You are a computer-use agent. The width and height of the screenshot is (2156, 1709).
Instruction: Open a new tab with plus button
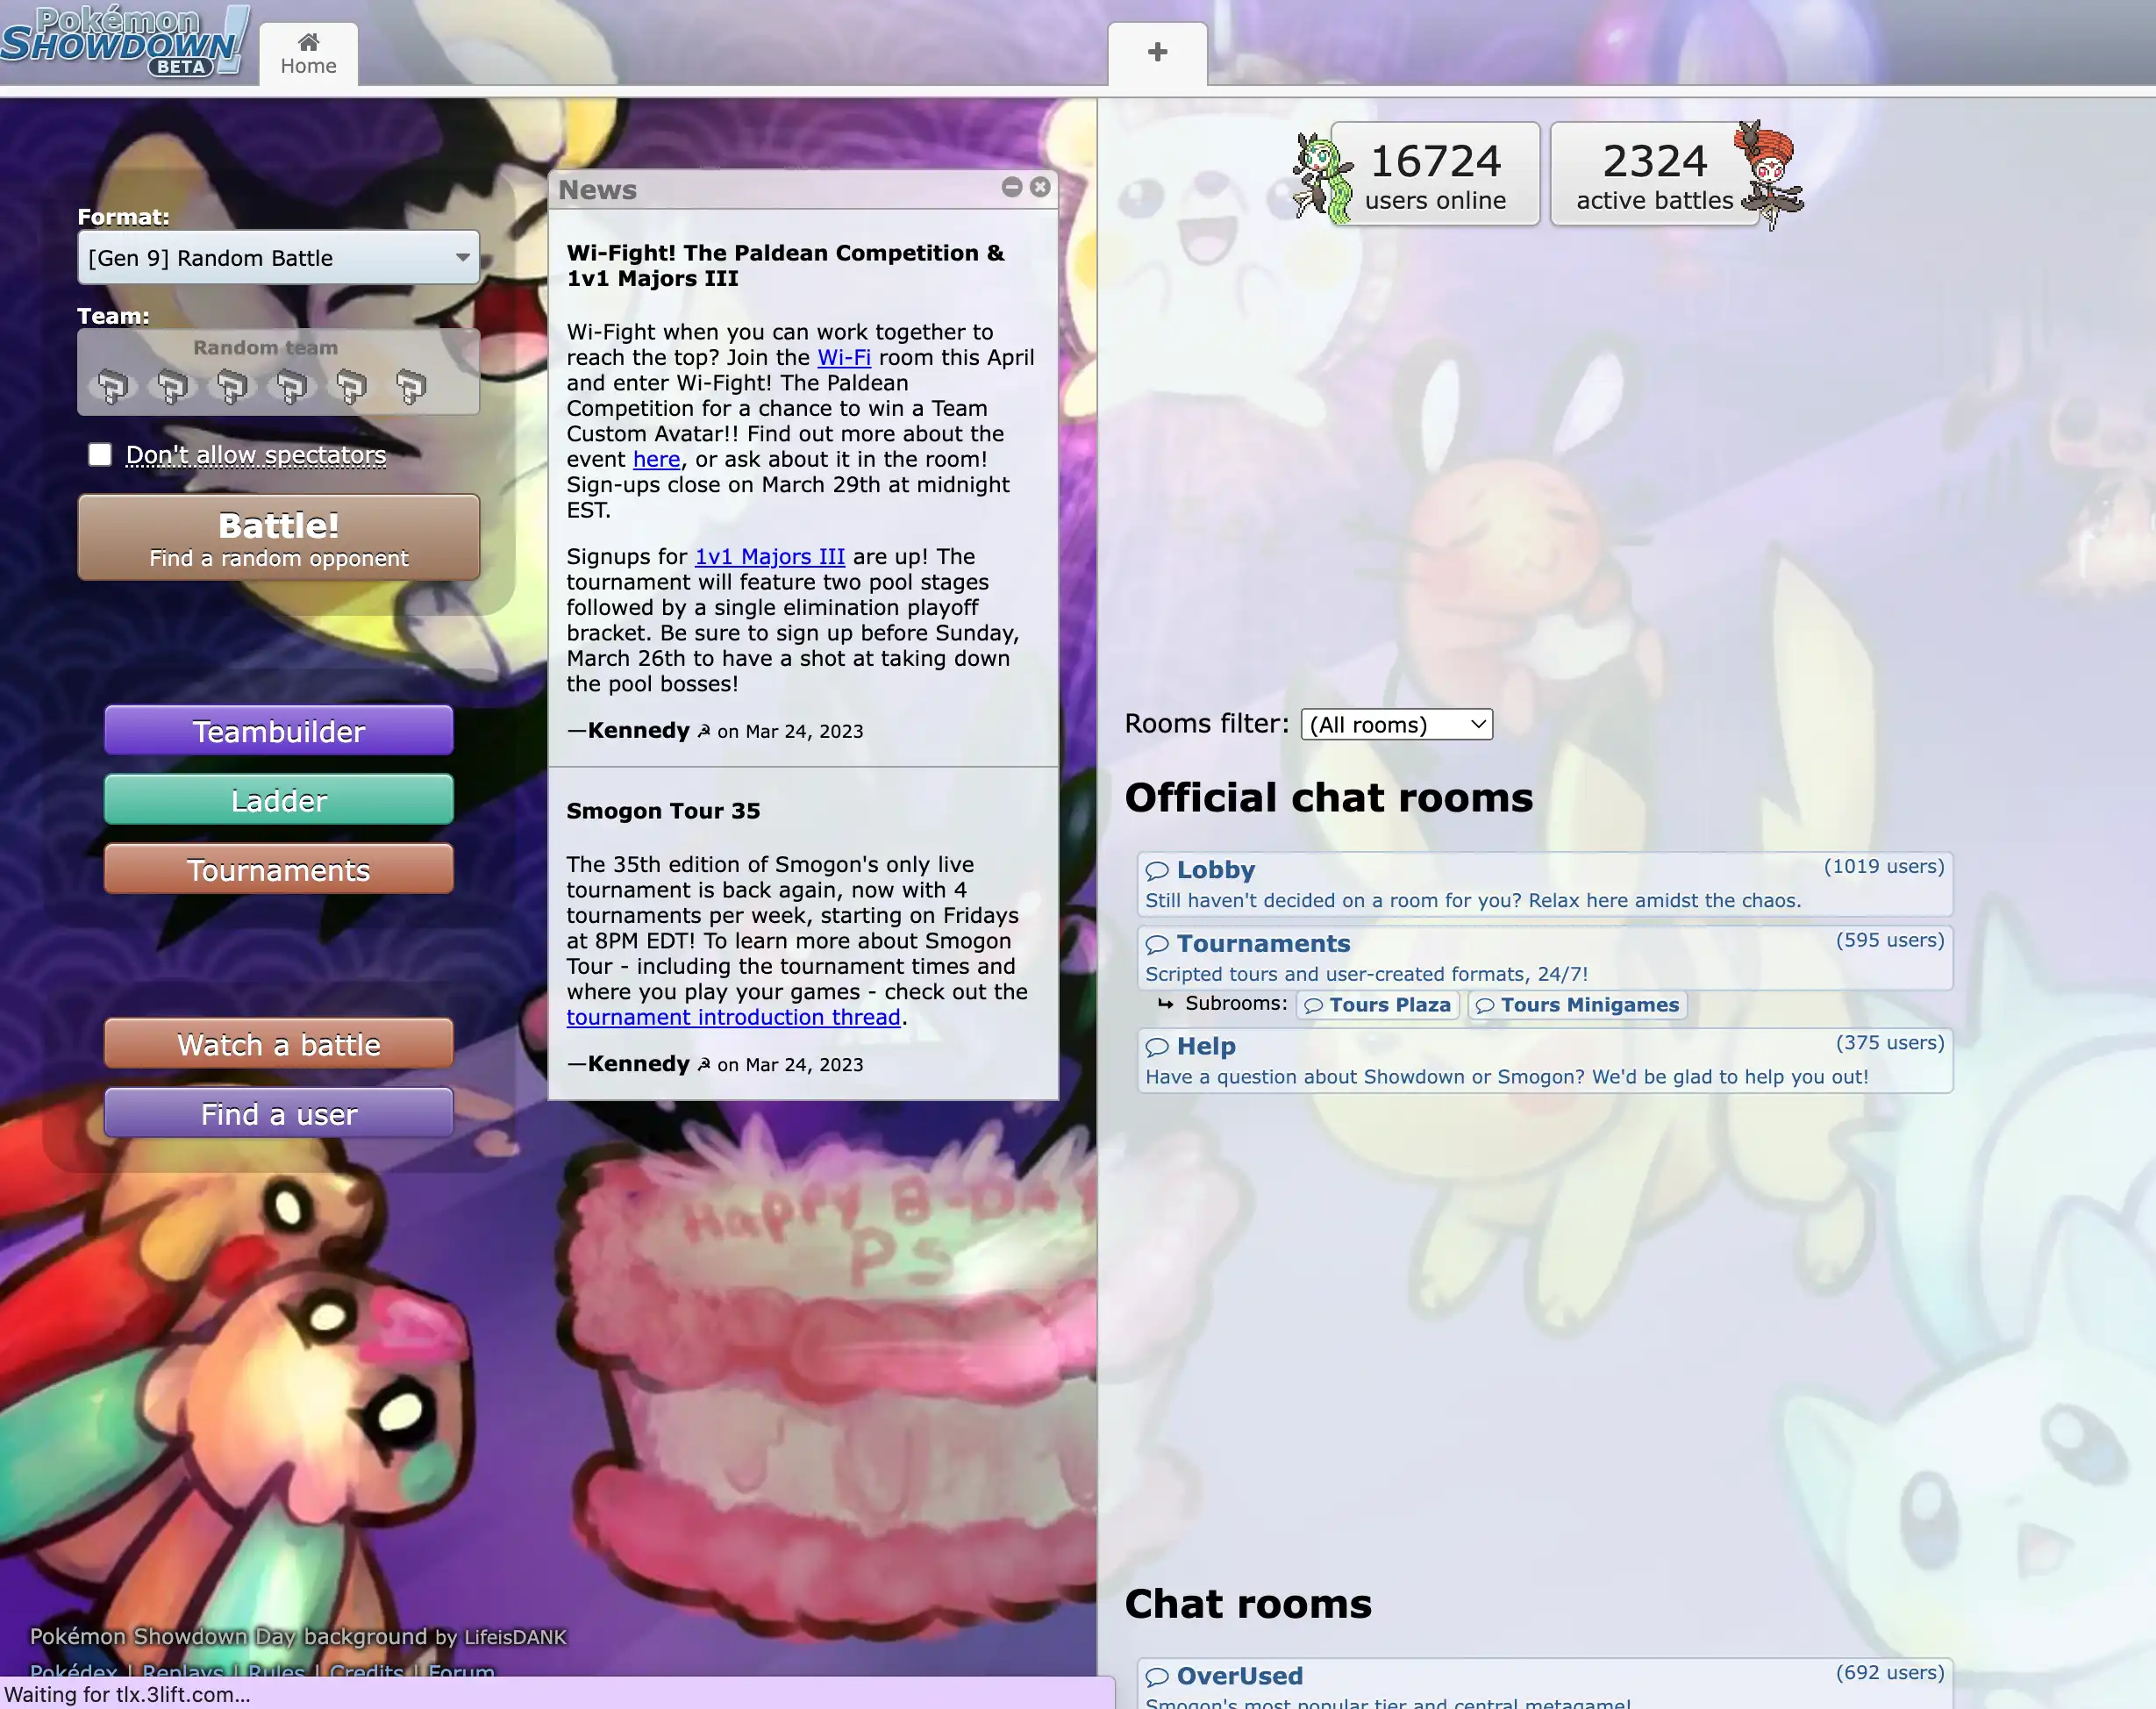click(1157, 53)
